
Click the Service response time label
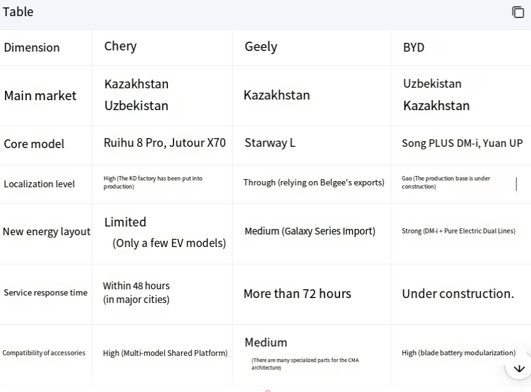(45, 292)
